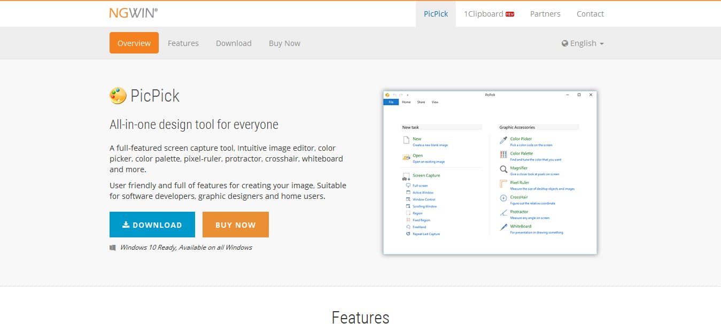Open the quick access dropdown arrow in screenshot
The width and height of the screenshot is (721, 324).
coord(407,95)
